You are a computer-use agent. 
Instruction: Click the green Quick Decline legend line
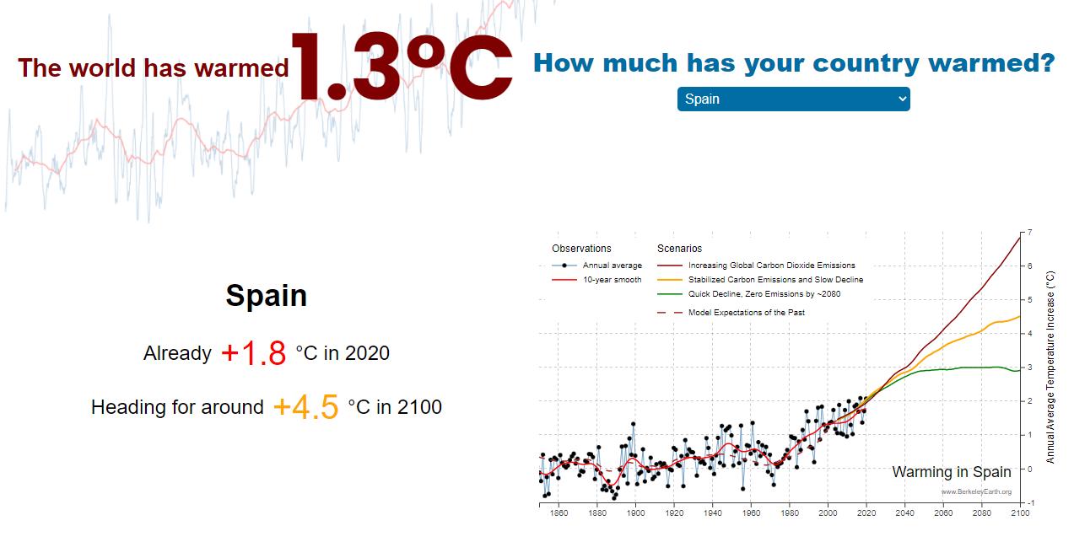668,294
